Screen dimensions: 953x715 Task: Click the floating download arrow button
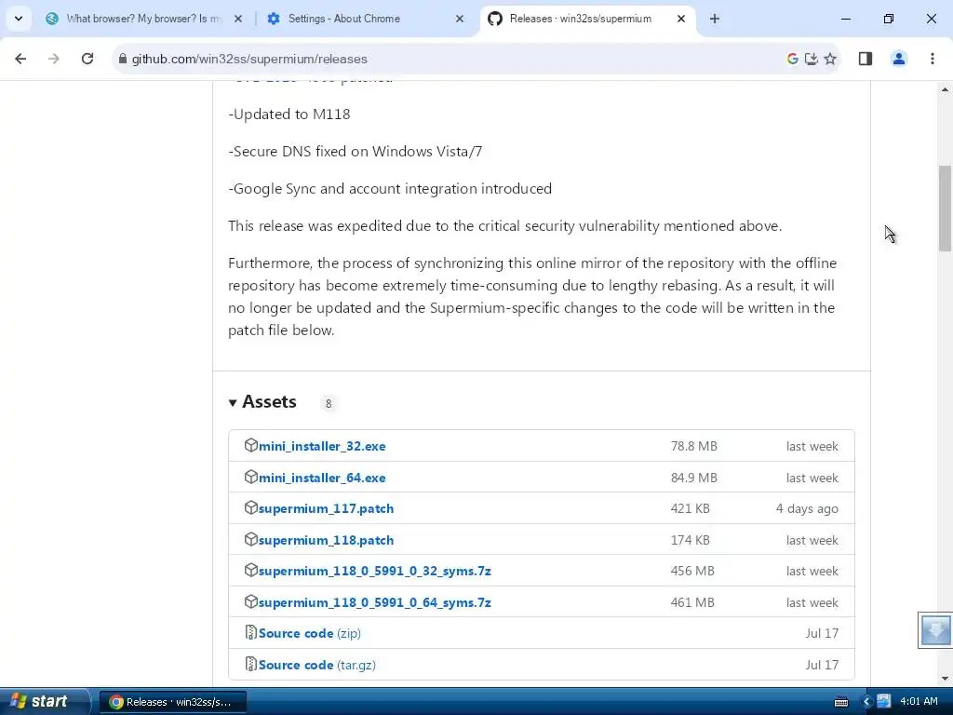[935, 630]
